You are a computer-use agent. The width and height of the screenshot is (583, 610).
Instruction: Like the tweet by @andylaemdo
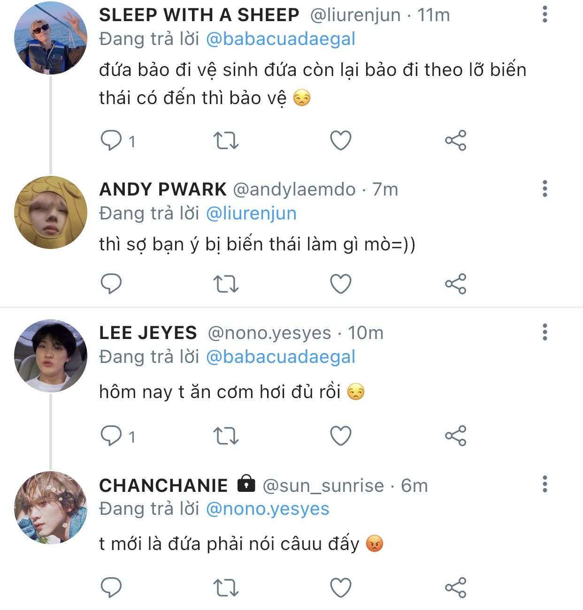341,284
